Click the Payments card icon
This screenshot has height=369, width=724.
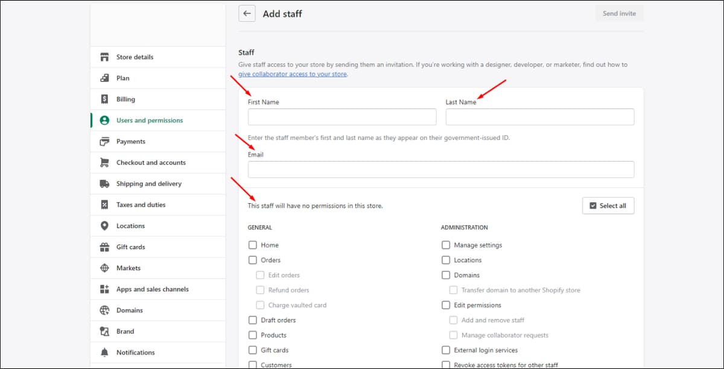104,142
